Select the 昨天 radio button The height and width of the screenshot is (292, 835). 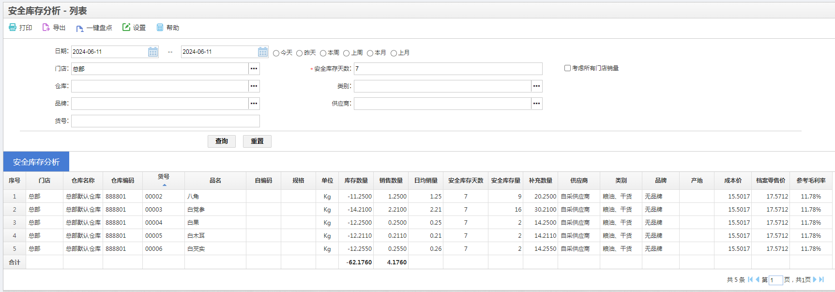[x=299, y=53]
